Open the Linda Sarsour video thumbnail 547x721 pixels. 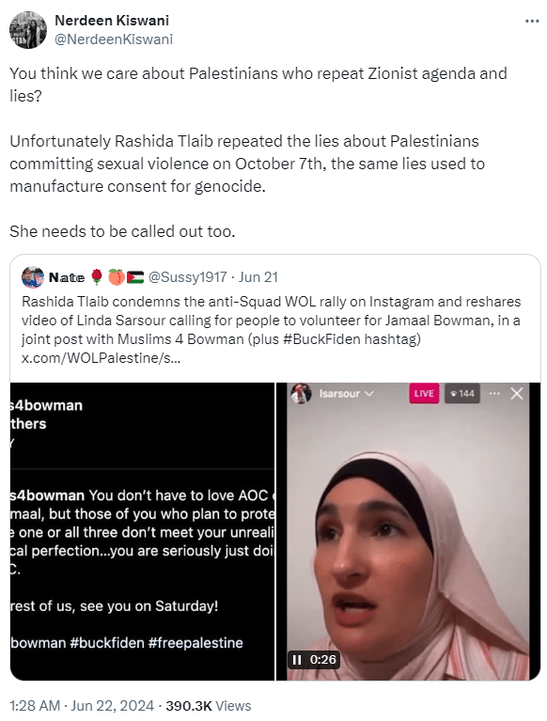408,531
